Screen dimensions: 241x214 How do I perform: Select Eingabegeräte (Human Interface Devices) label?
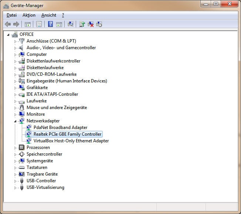tap(67, 81)
